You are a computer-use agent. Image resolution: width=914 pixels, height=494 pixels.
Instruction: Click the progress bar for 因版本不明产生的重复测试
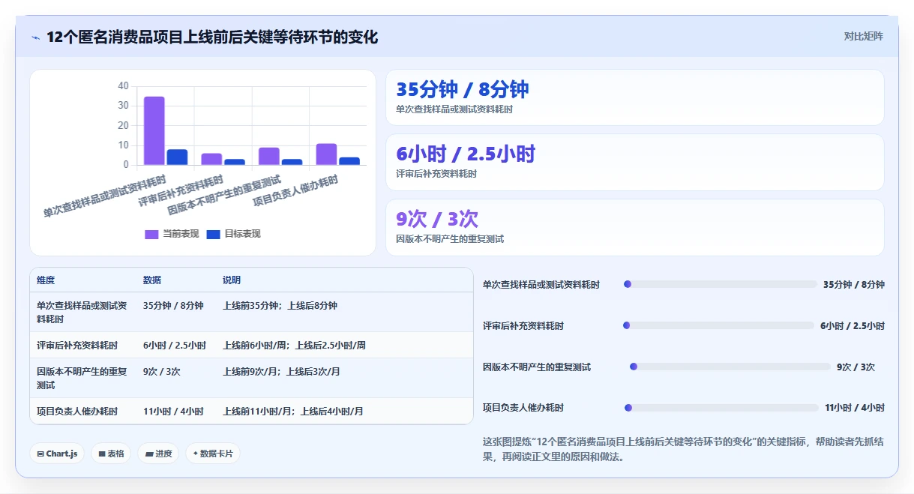click(x=730, y=367)
